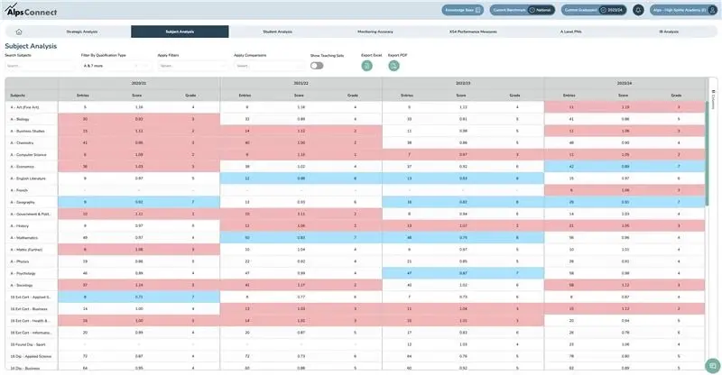Click the Knowledge Base book icon
The image size is (722, 375).
tap(477, 10)
